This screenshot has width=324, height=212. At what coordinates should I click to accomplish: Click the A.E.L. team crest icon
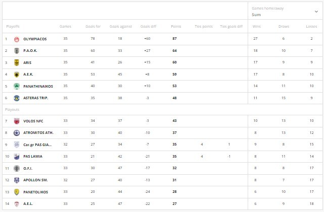coord(16,203)
